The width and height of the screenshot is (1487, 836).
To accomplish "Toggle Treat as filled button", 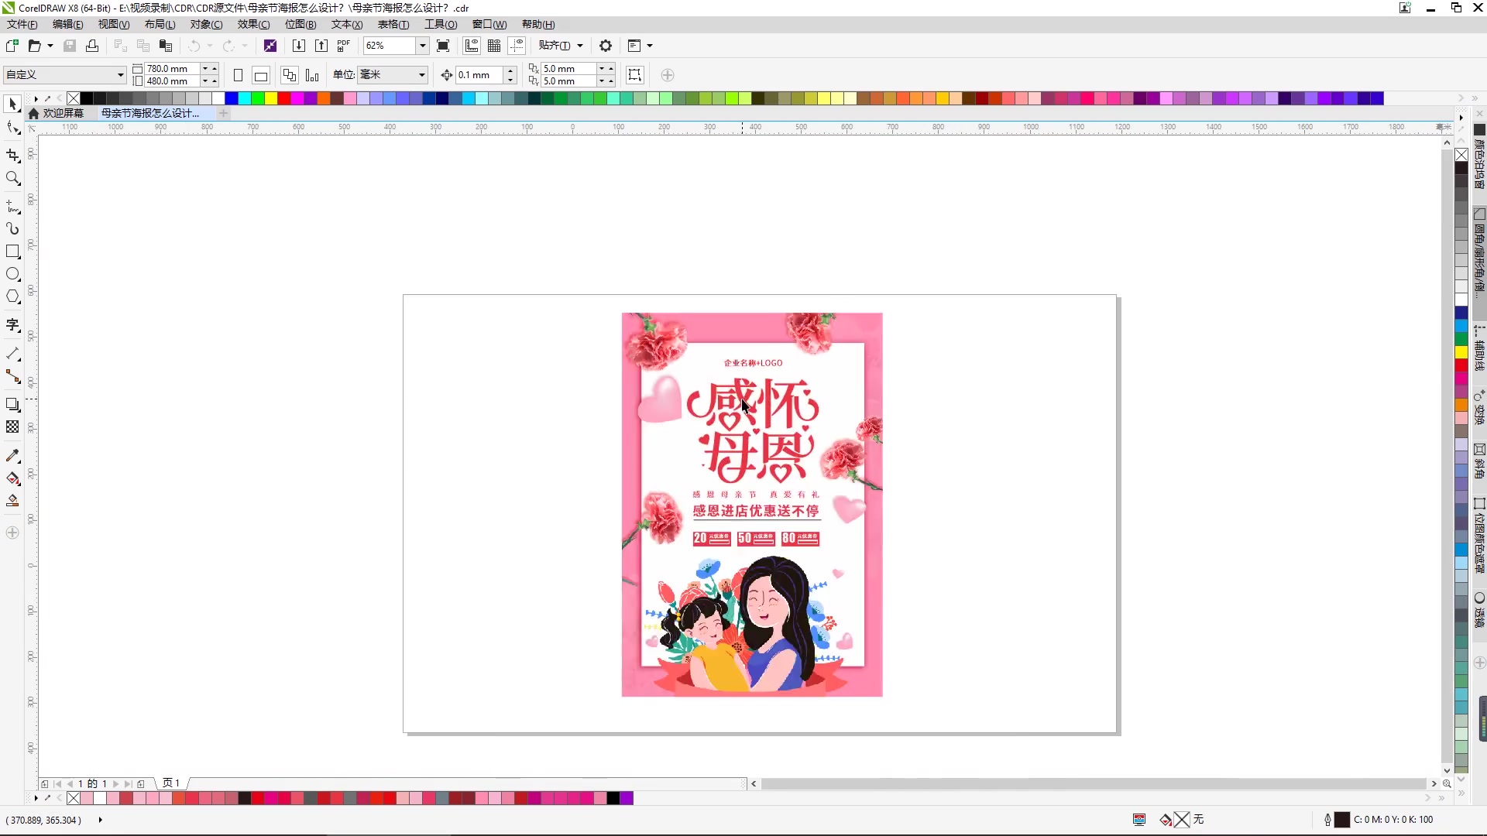I will tap(634, 75).
